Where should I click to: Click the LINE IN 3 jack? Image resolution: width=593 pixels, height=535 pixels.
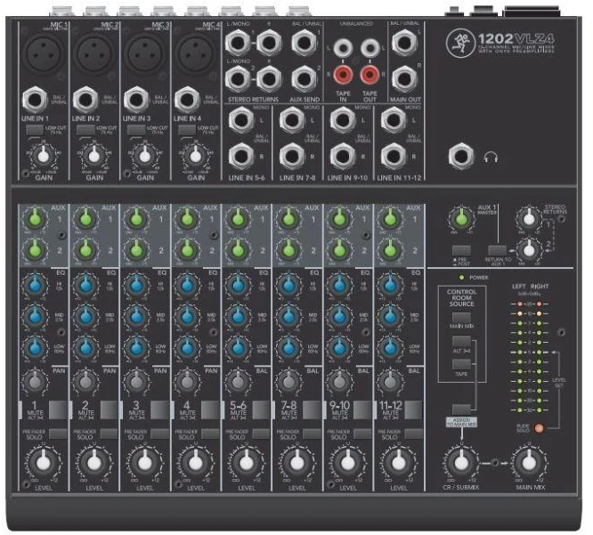(136, 100)
